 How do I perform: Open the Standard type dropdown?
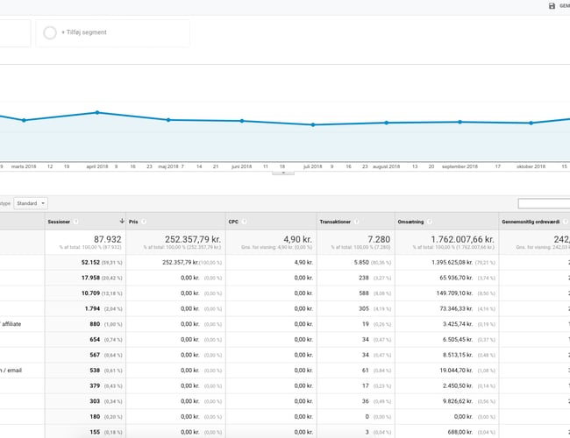[x=31, y=203]
